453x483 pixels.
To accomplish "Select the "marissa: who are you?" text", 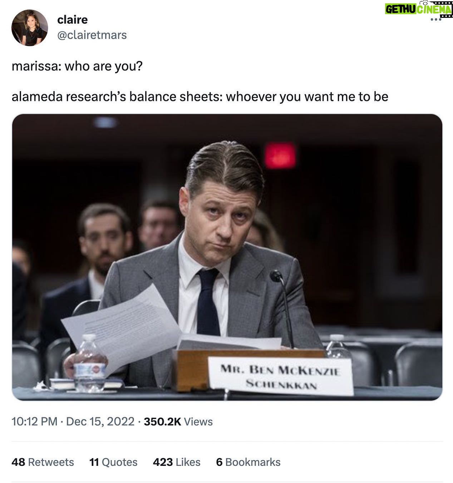I will pos(77,66).
